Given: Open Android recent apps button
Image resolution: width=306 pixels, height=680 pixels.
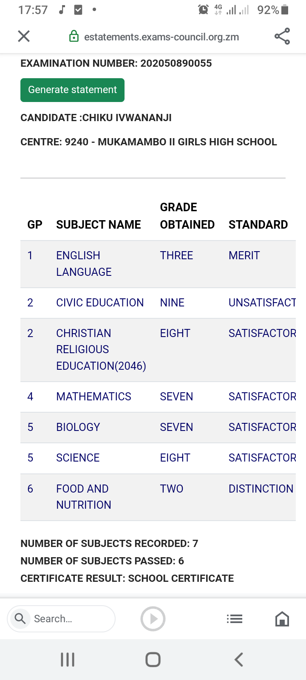Looking at the screenshot, I should (x=68, y=660).
